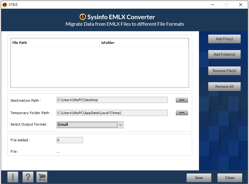The width and height of the screenshot is (249, 184).
Task: Expand the Select Output Format dropdown
Action: tap(121, 125)
